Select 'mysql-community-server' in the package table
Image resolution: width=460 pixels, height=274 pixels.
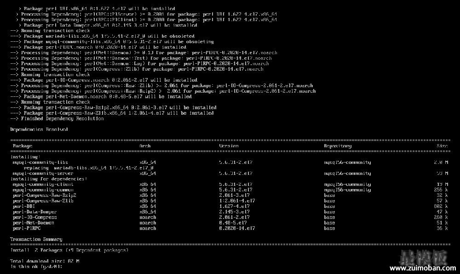[x=43, y=173]
